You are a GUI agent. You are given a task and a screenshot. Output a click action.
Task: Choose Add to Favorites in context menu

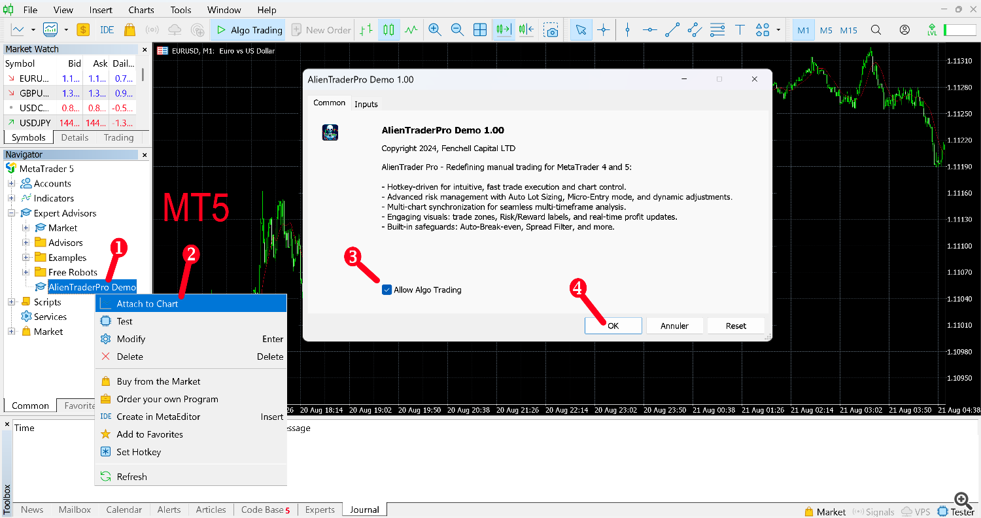pyautogui.click(x=191, y=434)
